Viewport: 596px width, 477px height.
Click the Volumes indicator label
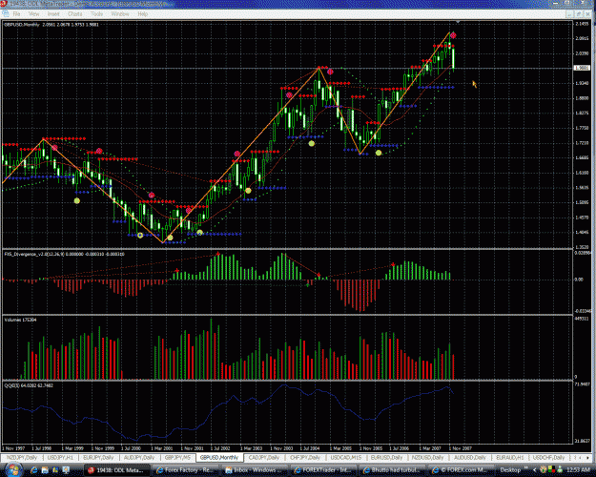20,320
